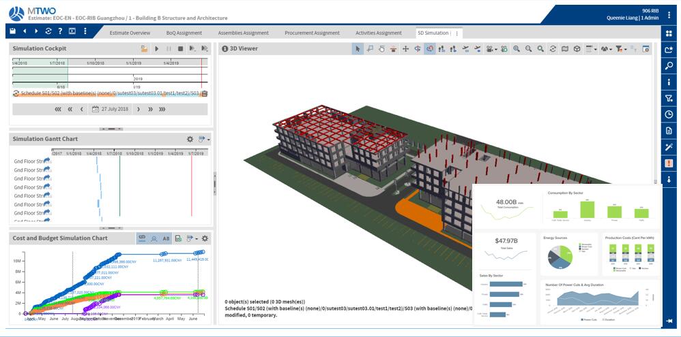Toggle the AB labels button in Cost chart
The width and height of the screenshot is (681, 337).
[166, 238]
